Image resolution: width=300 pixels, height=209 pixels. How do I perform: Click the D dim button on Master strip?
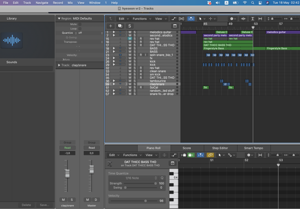pos(96,200)
